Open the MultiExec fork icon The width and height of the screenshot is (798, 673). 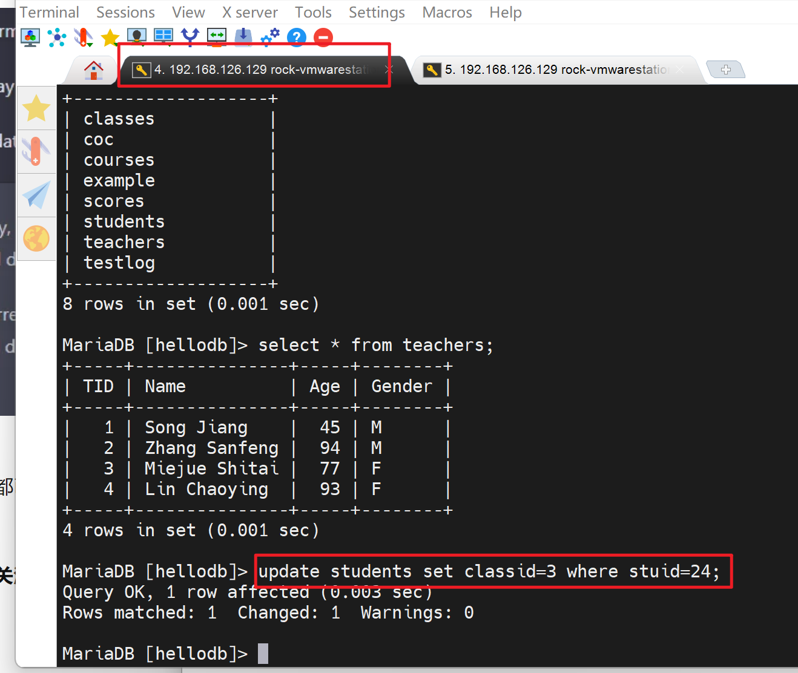(x=190, y=38)
